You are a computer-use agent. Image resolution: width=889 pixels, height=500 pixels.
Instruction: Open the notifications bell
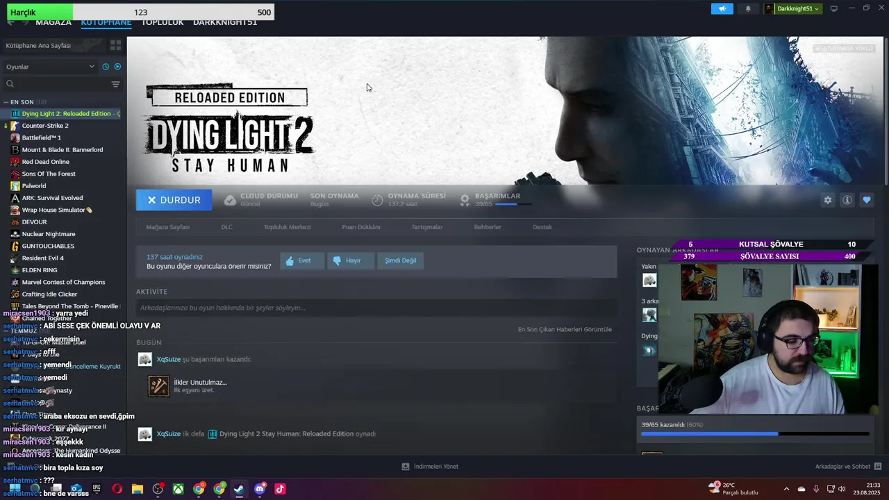coord(748,8)
